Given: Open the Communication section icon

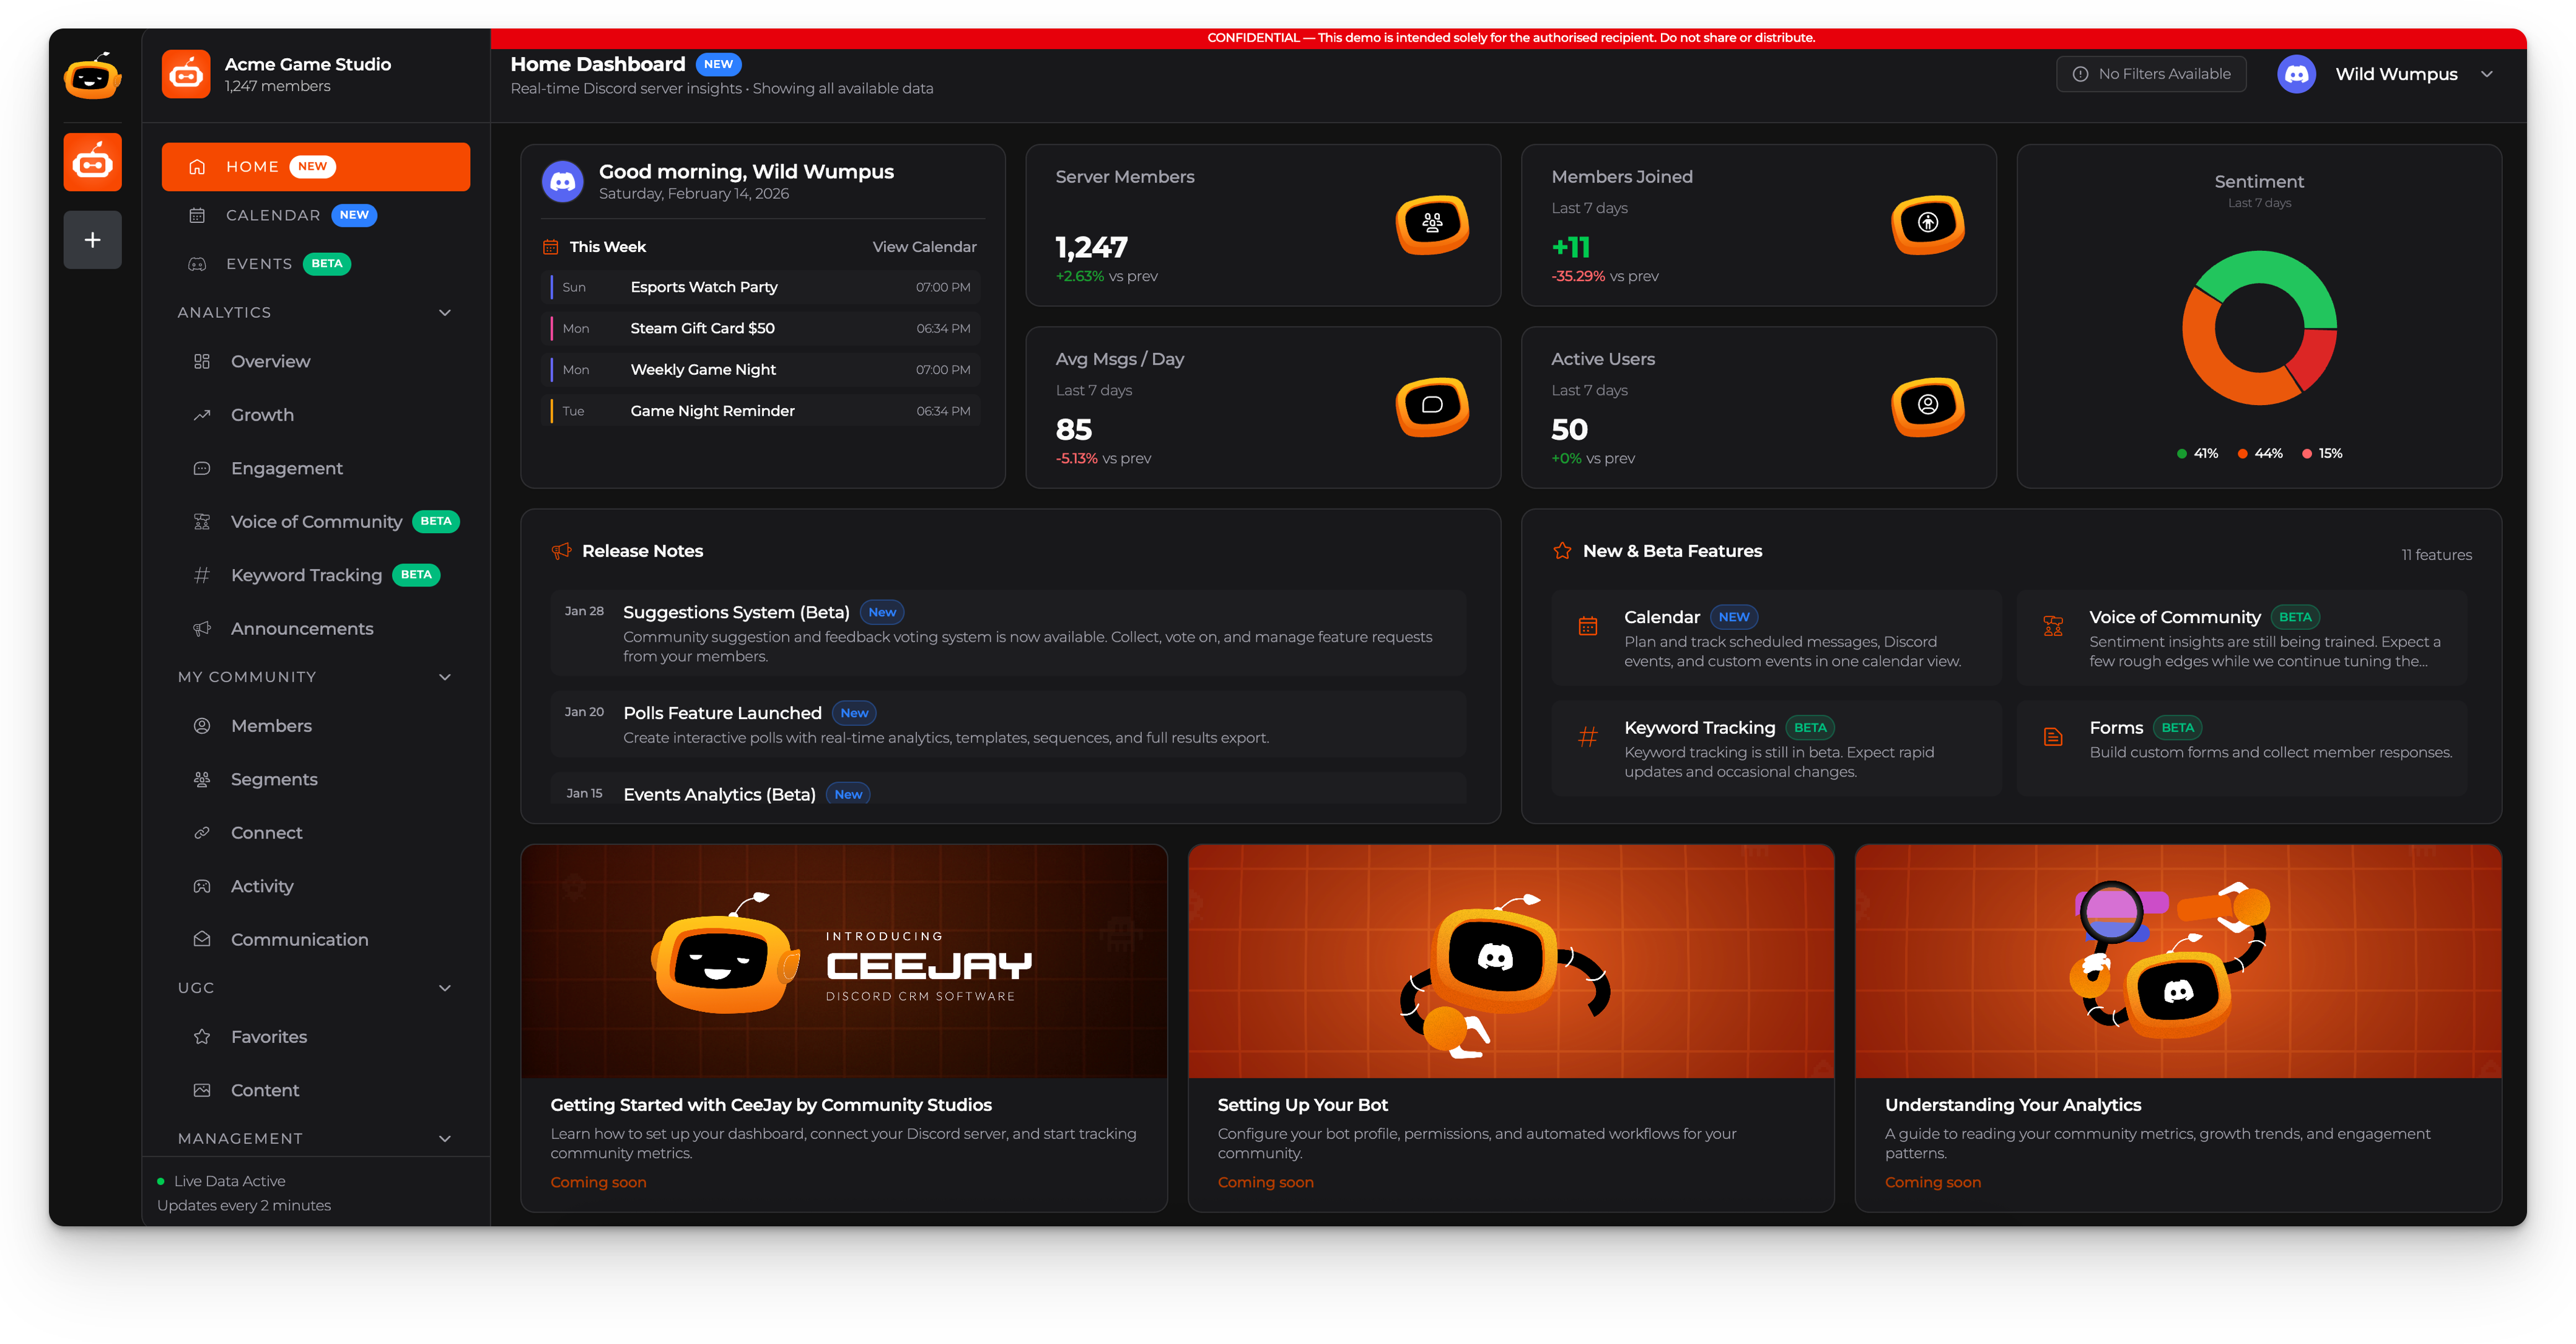Looking at the screenshot, I should pyautogui.click(x=203, y=939).
